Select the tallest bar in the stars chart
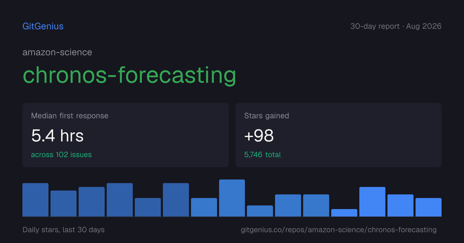The width and height of the screenshot is (464, 243). pos(232,198)
